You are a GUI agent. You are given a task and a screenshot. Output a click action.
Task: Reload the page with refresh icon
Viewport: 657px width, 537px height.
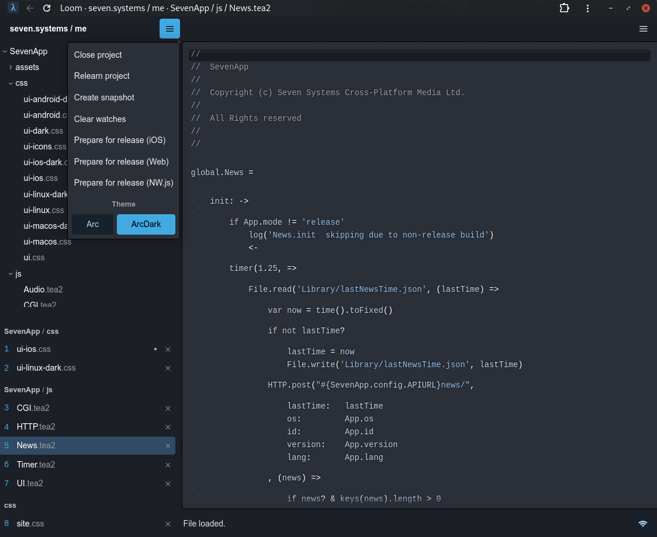[47, 8]
